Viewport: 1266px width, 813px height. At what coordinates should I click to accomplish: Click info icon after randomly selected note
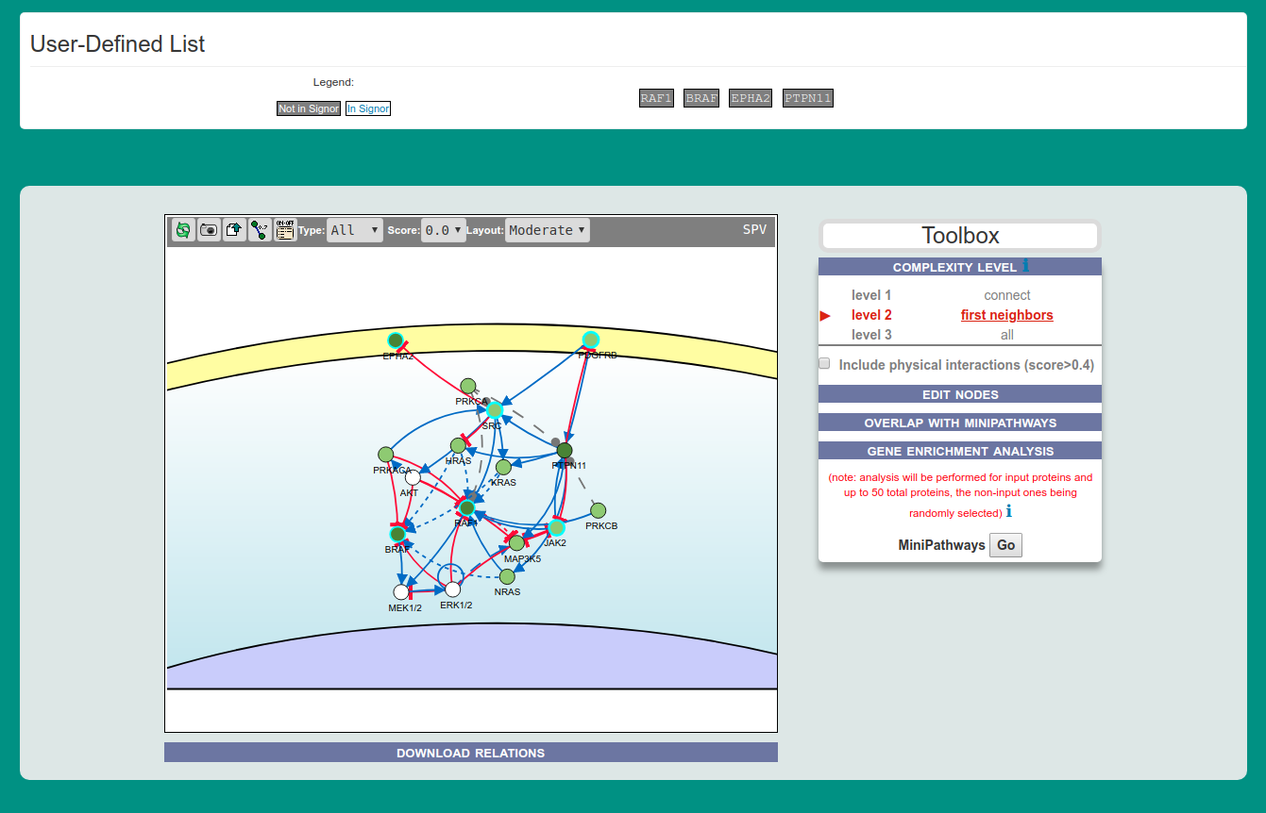tap(1009, 512)
